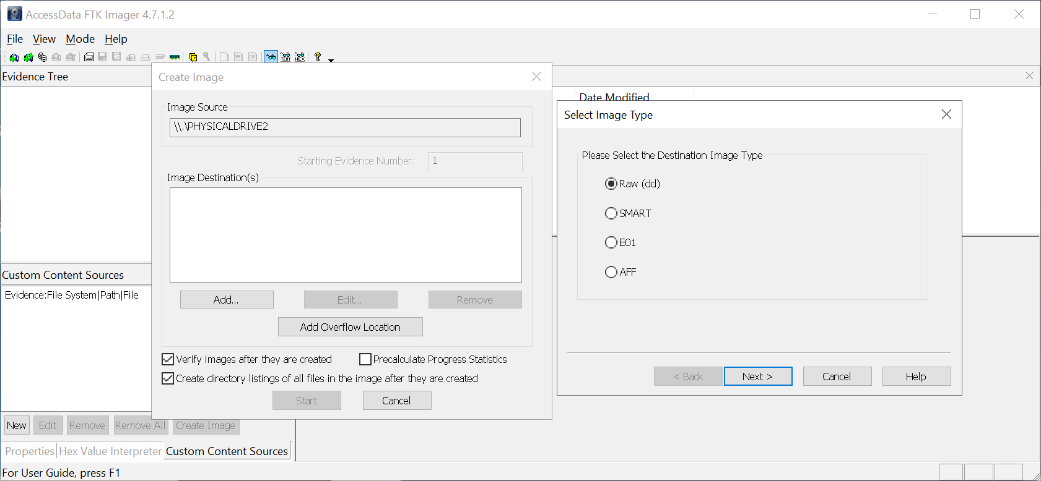1041x481 pixels.
Task: Select the view files as HEX icon
Action: click(300, 57)
